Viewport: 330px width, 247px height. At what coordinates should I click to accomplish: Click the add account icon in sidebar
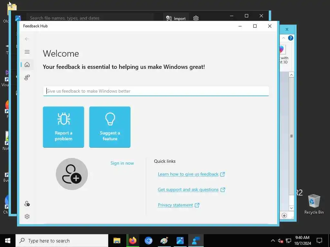[27, 204]
